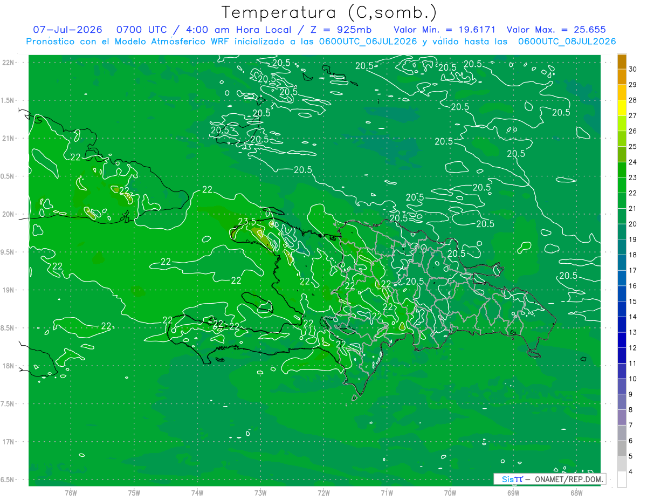Click the "ONAMET/REP.DOM." credit text
Screen dimensions: 647x500
tap(568, 479)
